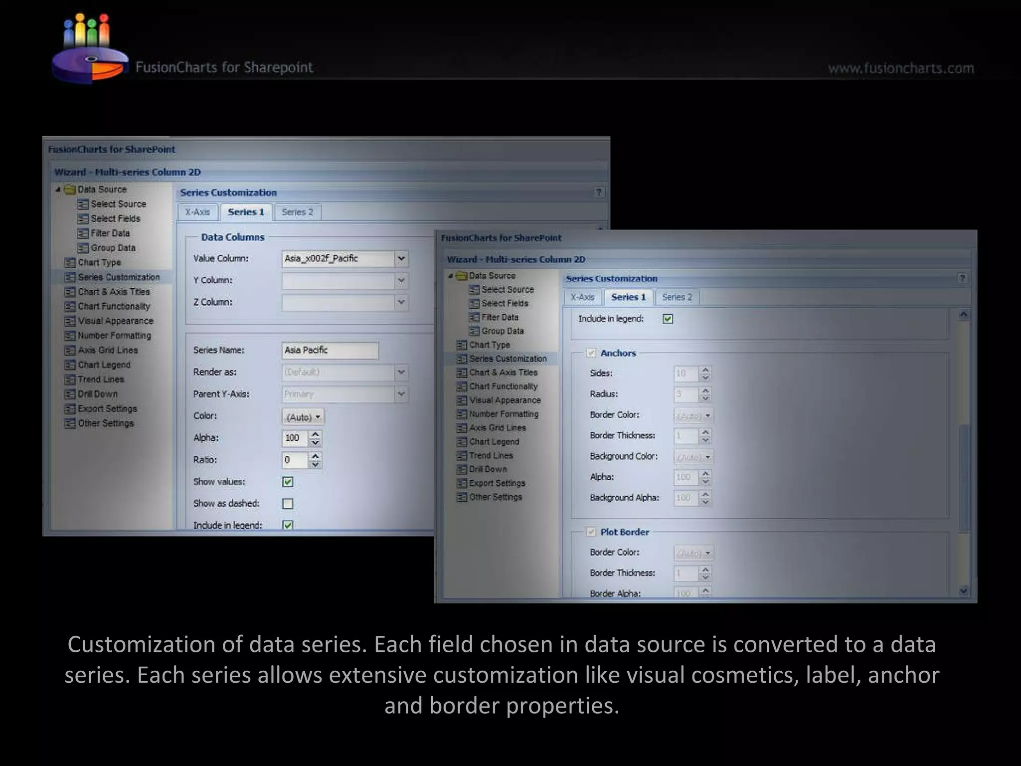Image resolution: width=1021 pixels, height=766 pixels.
Task: Toggle Show values checkbox
Action: point(288,482)
